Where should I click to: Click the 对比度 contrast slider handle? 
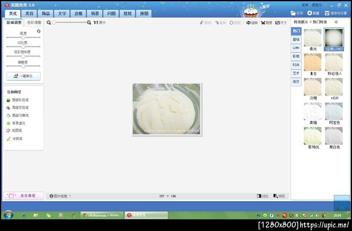(x=23, y=47)
